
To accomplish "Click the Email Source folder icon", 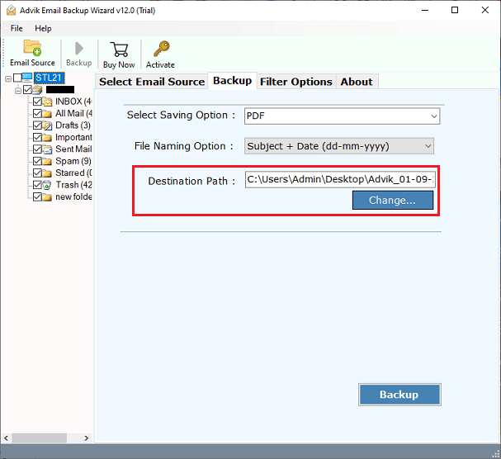I will pyautogui.click(x=32, y=48).
